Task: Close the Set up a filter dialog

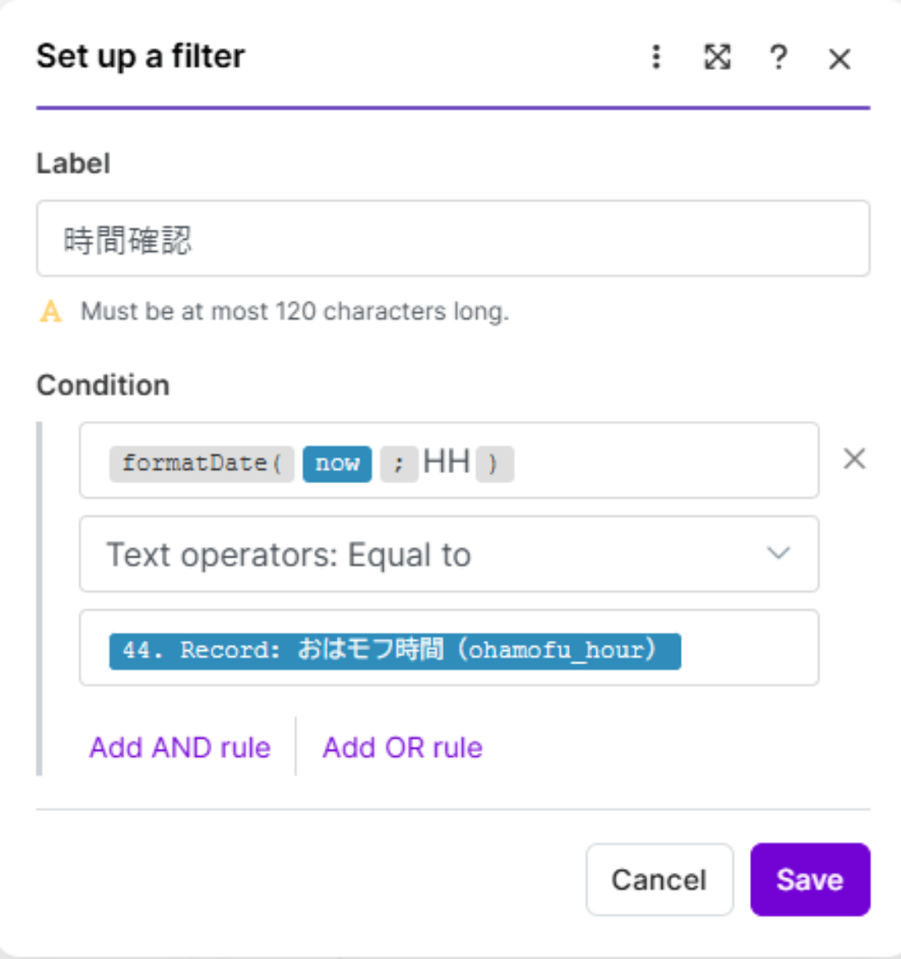Action: tap(839, 58)
